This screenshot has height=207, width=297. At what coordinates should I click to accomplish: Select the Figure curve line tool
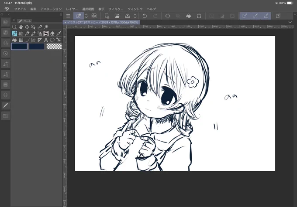coord(27,40)
